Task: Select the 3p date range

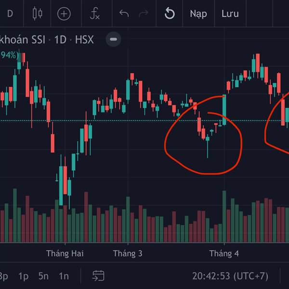Action: 4,276
